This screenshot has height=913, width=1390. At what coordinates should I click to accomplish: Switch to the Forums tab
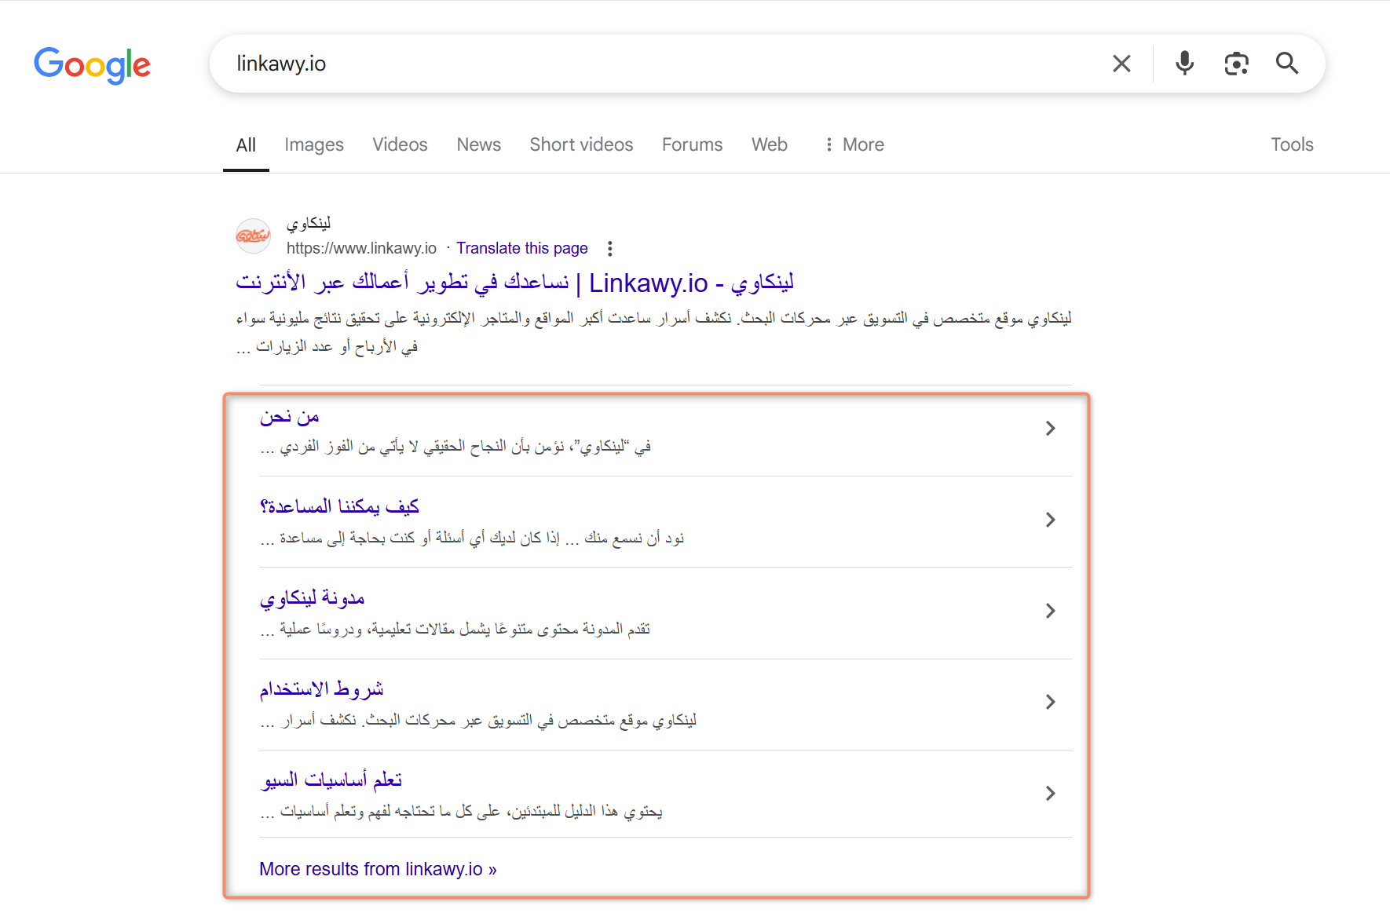[x=692, y=144]
